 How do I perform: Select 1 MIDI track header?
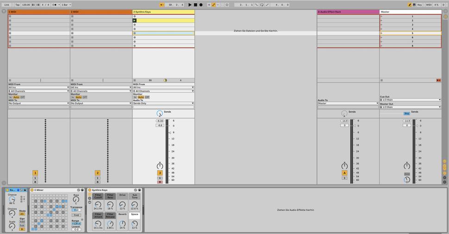pyautogui.click(x=39, y=12)
